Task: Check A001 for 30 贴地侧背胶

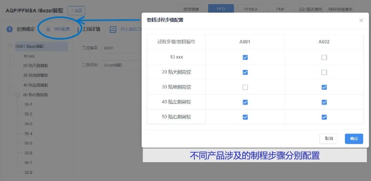Action: pos(245,88)
